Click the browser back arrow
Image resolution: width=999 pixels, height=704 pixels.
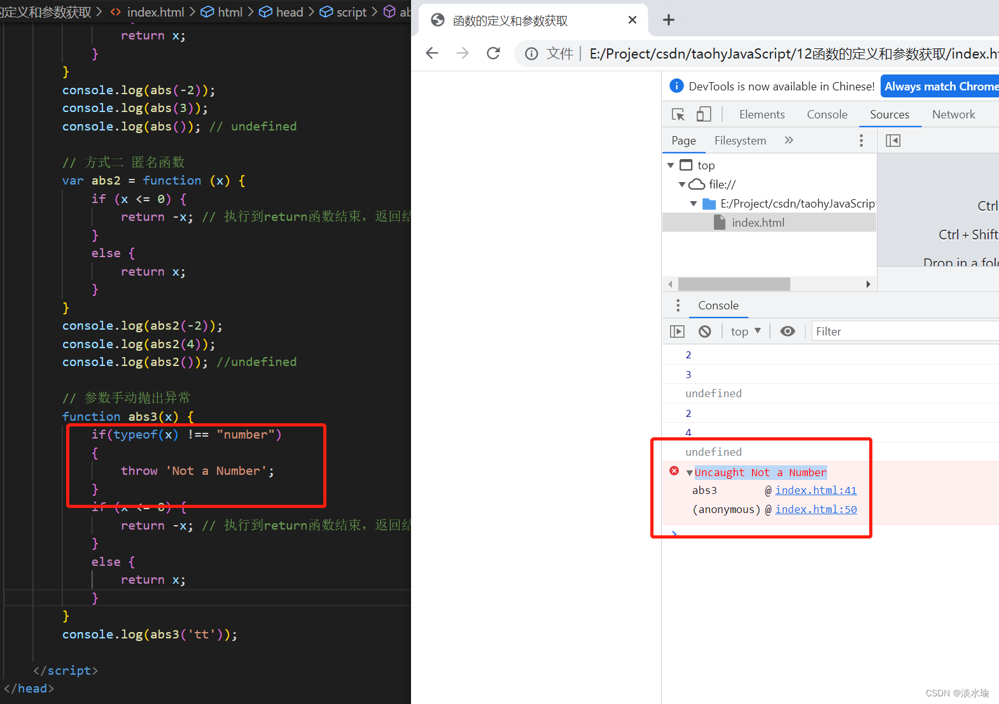pos(432,53)
